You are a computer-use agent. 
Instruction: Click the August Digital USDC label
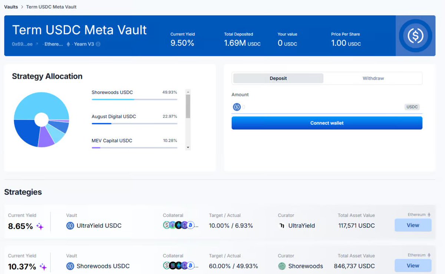coord(114,116)
